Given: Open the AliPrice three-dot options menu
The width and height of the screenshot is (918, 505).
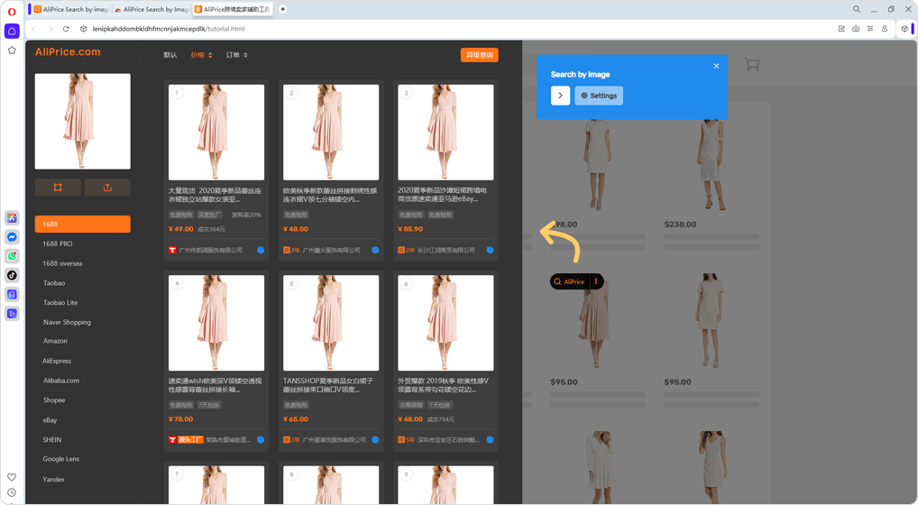Looking at the screenshot, I should click(596, 281).
